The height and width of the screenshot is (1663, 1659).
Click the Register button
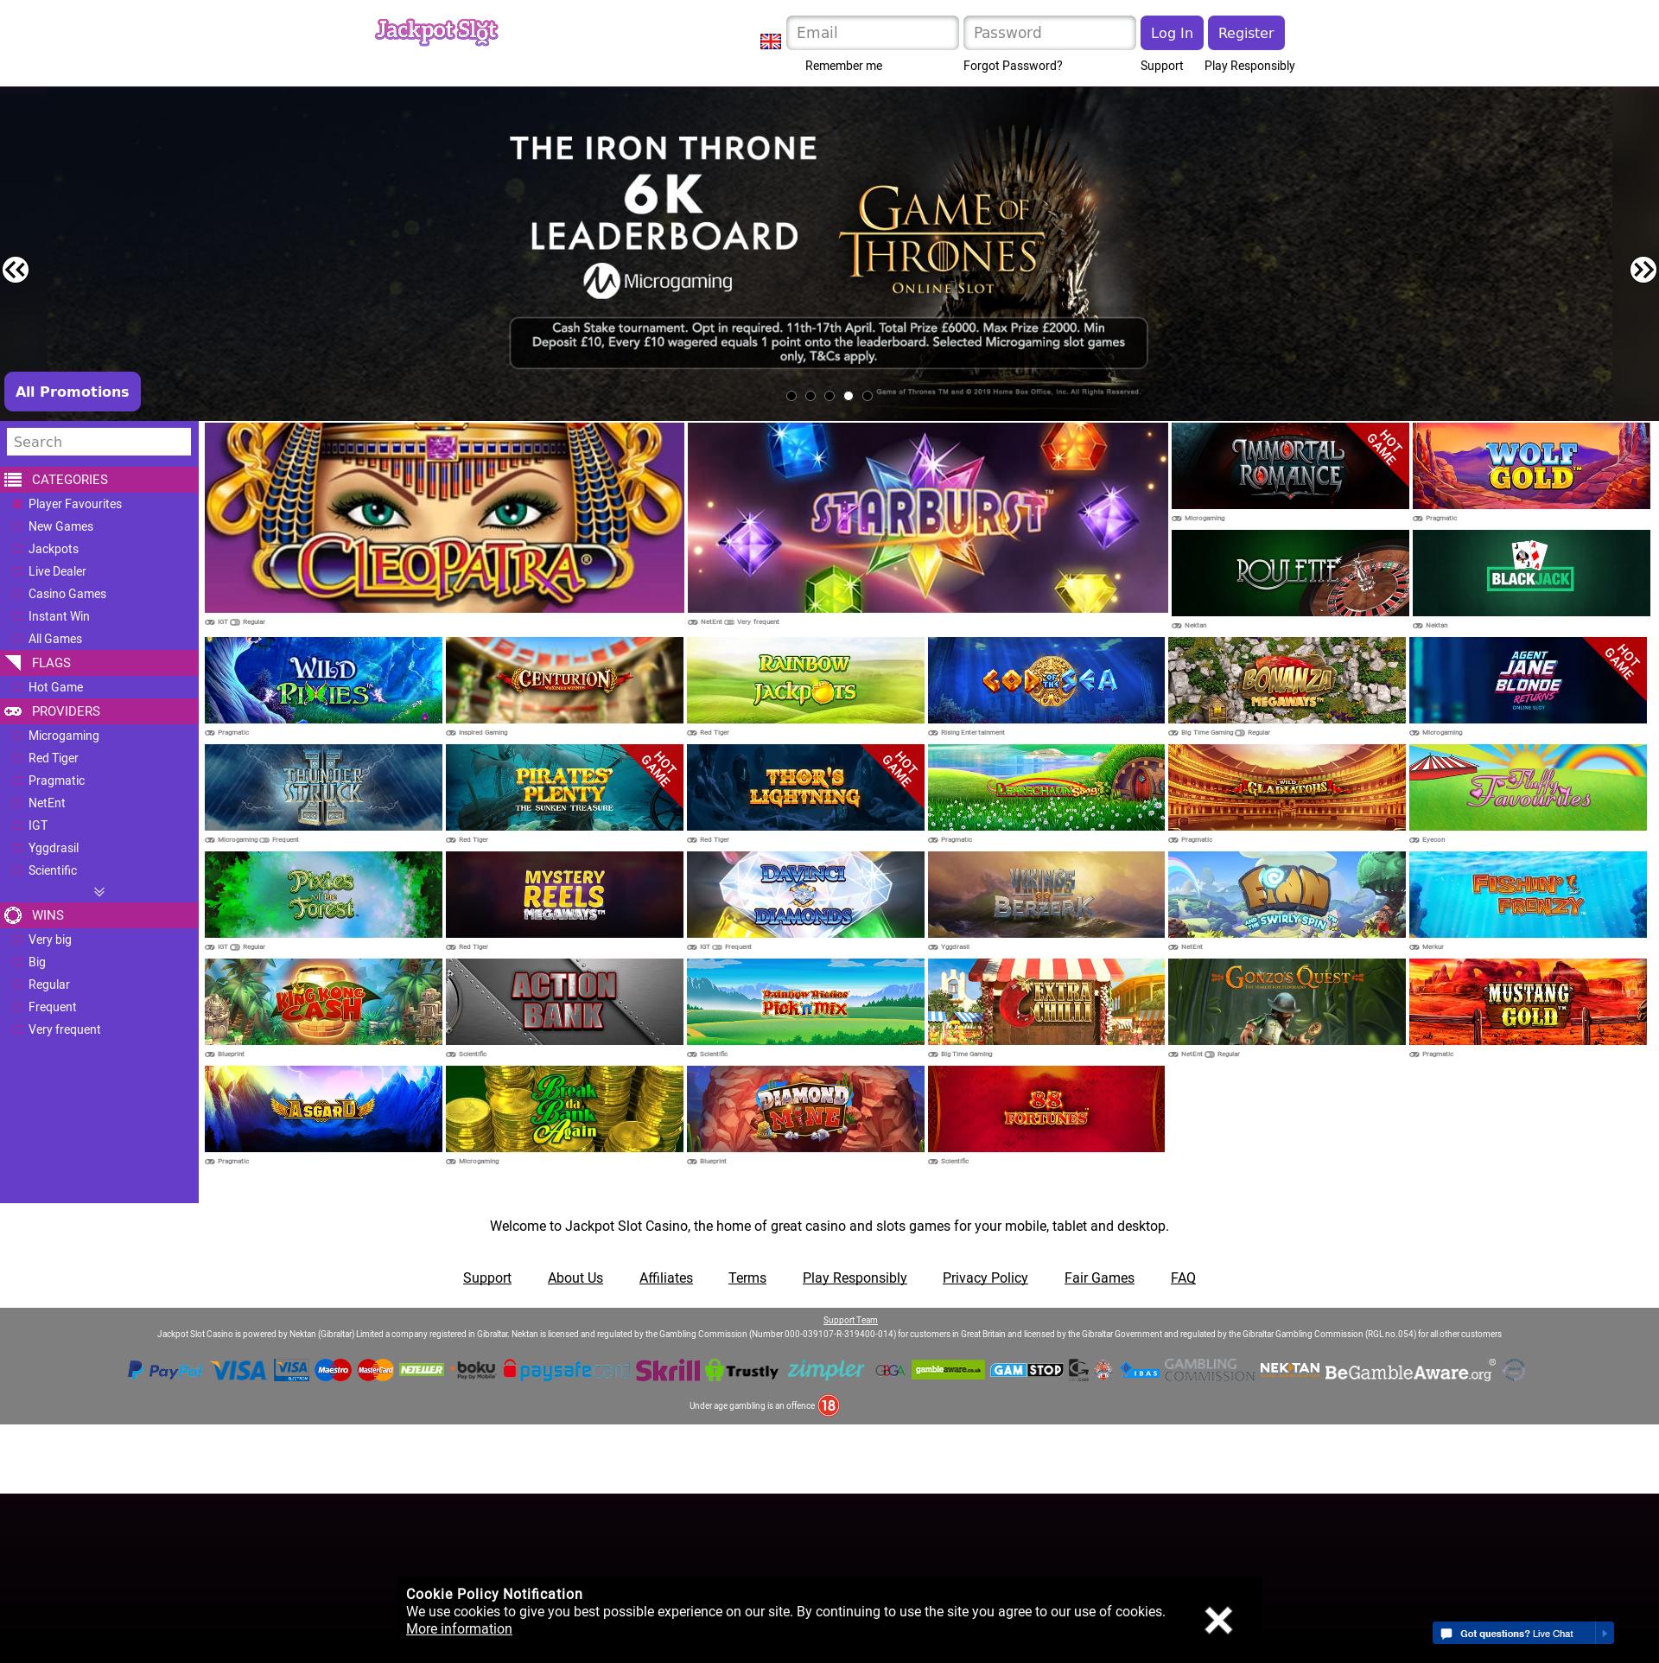click(x=1246, y=33)
